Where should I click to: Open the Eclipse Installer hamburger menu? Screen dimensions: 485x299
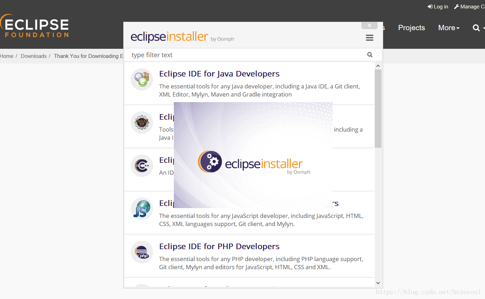point(369,38)
